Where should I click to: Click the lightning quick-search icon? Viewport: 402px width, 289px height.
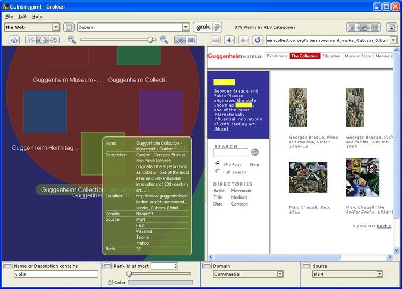[x=218, y=27]
